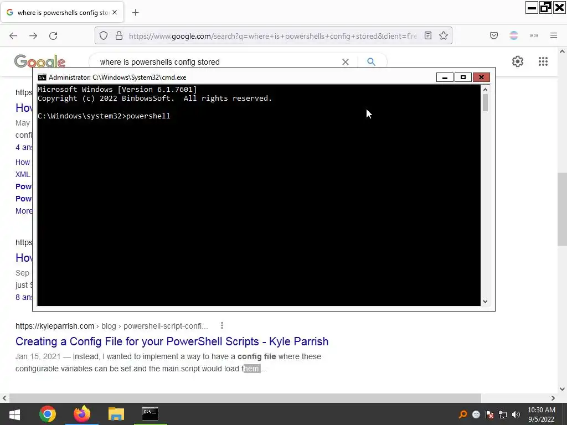Screen dimensions: 567x425
Task: Click the Firefox address bar URL
Action: click(x=273, y=36)
